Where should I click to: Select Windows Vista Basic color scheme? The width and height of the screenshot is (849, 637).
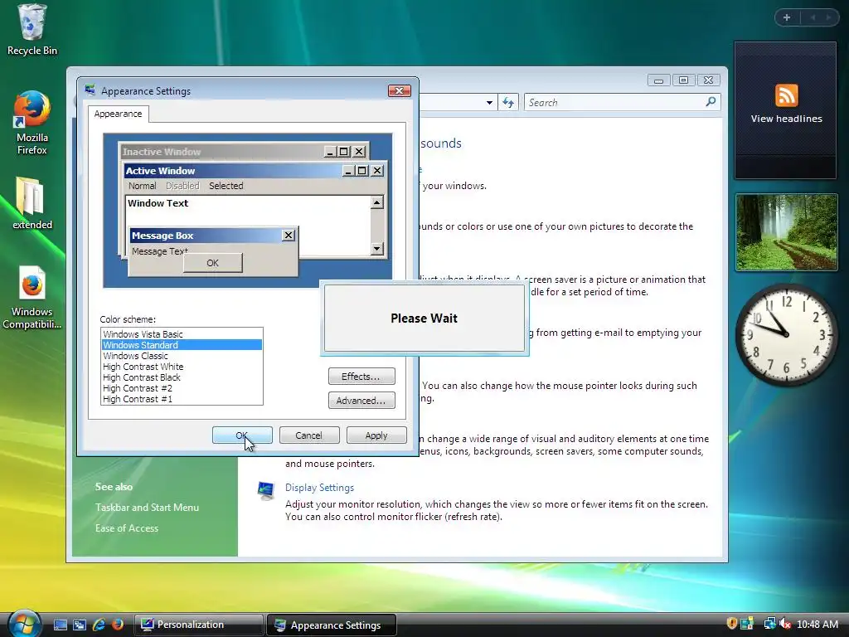(x=182, y=334)
